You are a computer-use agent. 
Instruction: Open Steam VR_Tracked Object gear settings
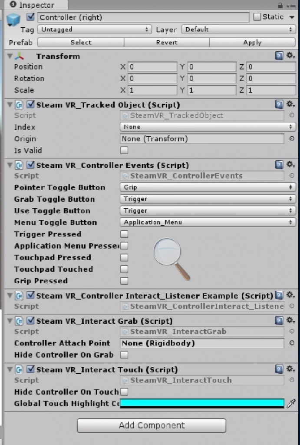(x=290, y=105)
